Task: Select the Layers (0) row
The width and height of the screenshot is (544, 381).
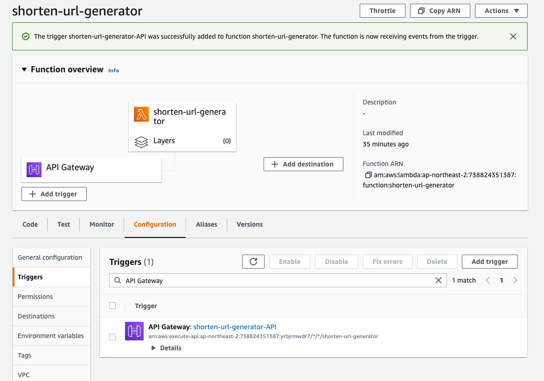Action: 182,141
